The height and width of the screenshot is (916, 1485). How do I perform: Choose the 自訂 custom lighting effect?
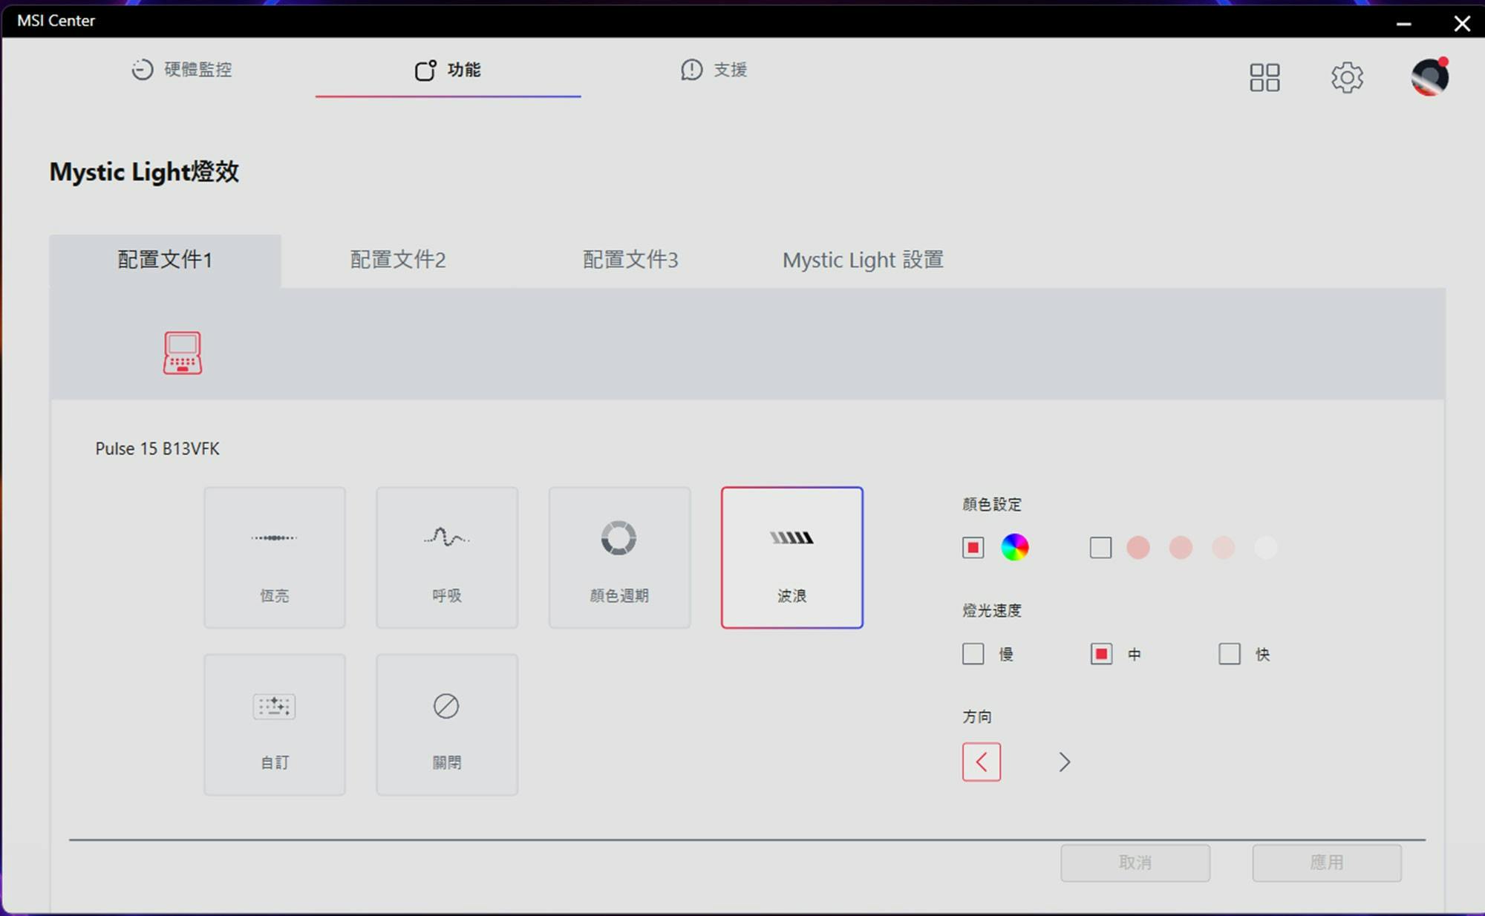tap(275, 724)
